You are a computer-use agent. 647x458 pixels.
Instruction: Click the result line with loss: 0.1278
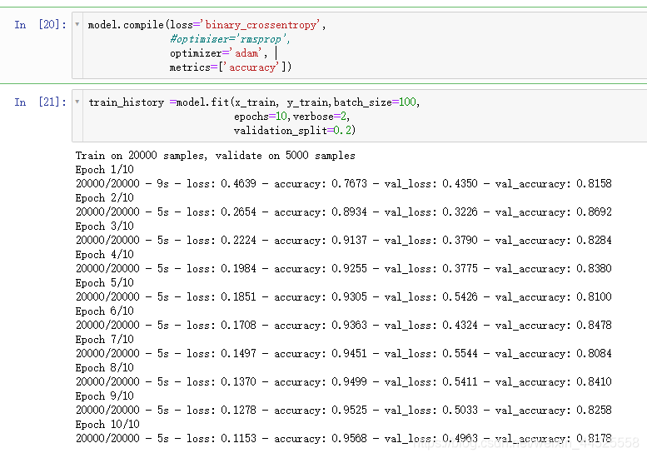click(x=343, y=411)
